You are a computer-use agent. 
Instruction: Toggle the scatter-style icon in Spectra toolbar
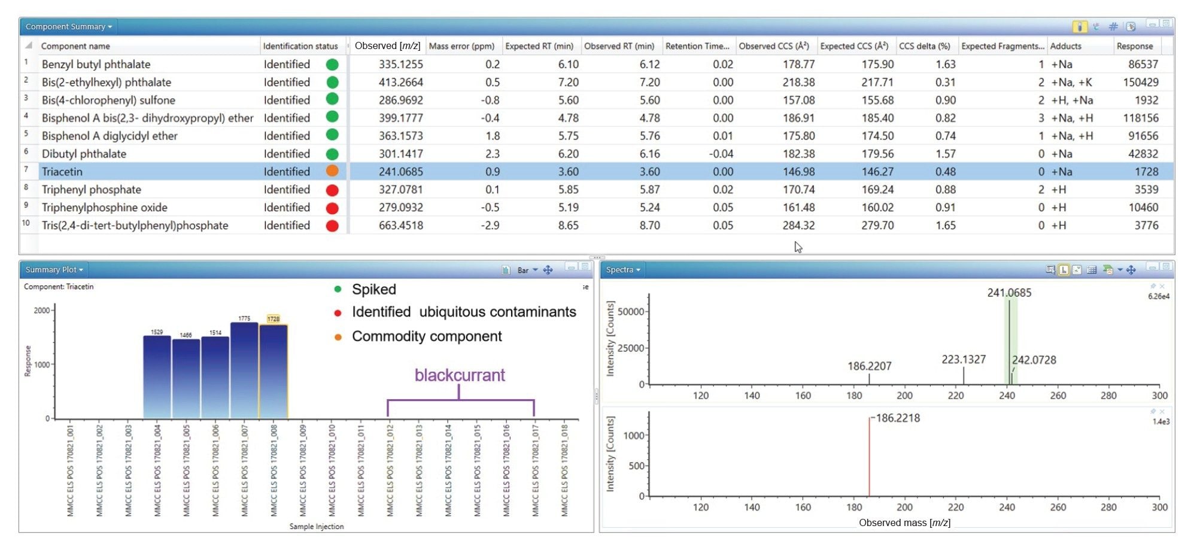[1077, 270]
